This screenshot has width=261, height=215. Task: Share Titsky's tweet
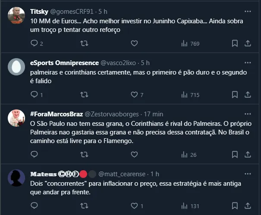click(x=248, y=43)
